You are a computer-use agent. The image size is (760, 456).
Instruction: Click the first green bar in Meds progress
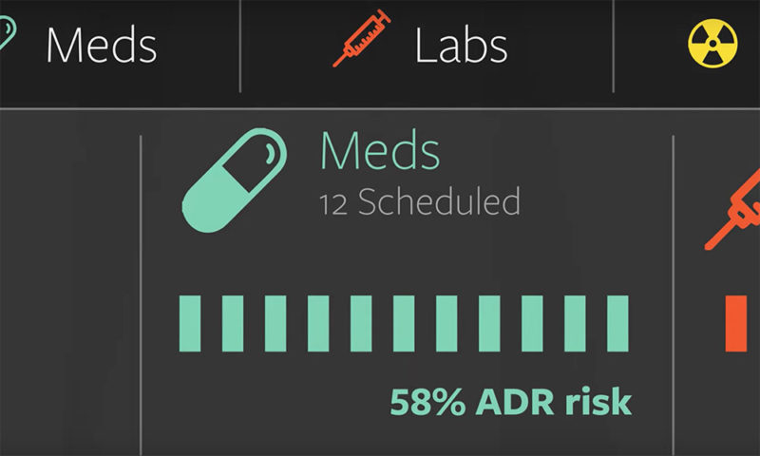(x=190, y=323)
